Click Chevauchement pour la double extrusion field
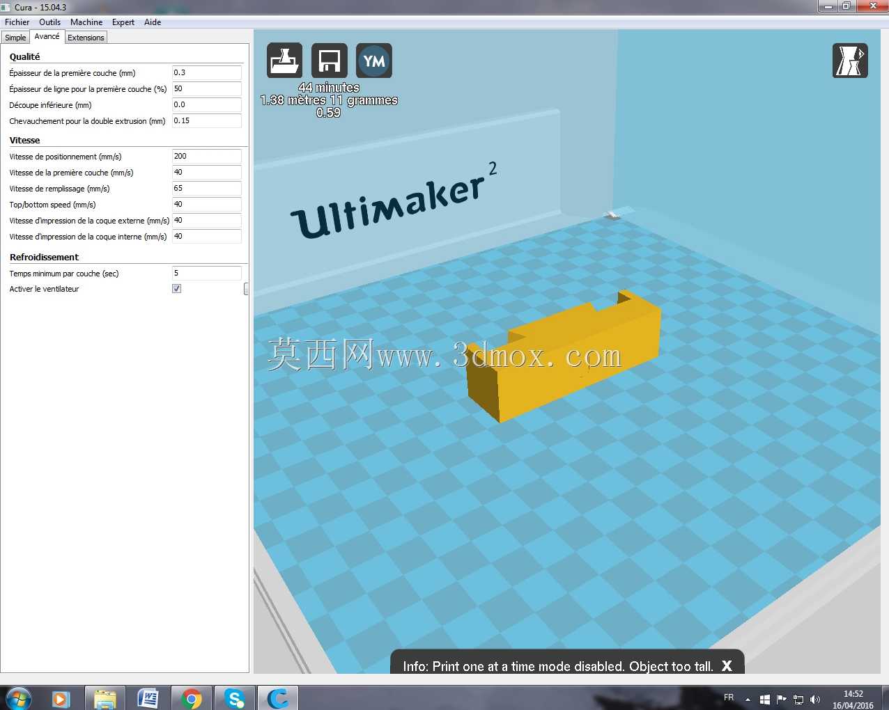Screen dimensions: 889x710 [x=207, y=120]
